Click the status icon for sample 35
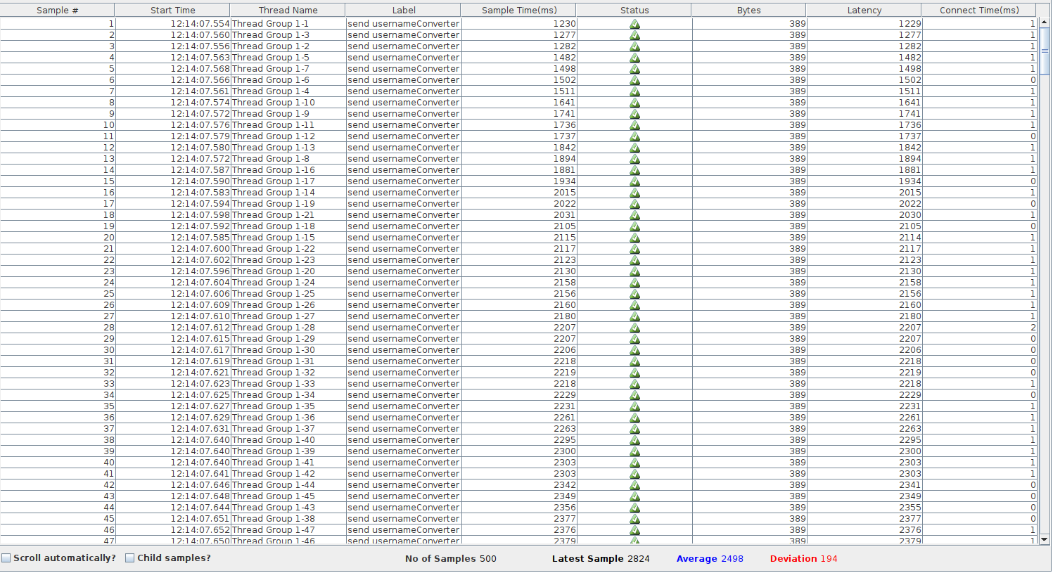The width and height of the screenshot is (1053, 573). (634, 406)
